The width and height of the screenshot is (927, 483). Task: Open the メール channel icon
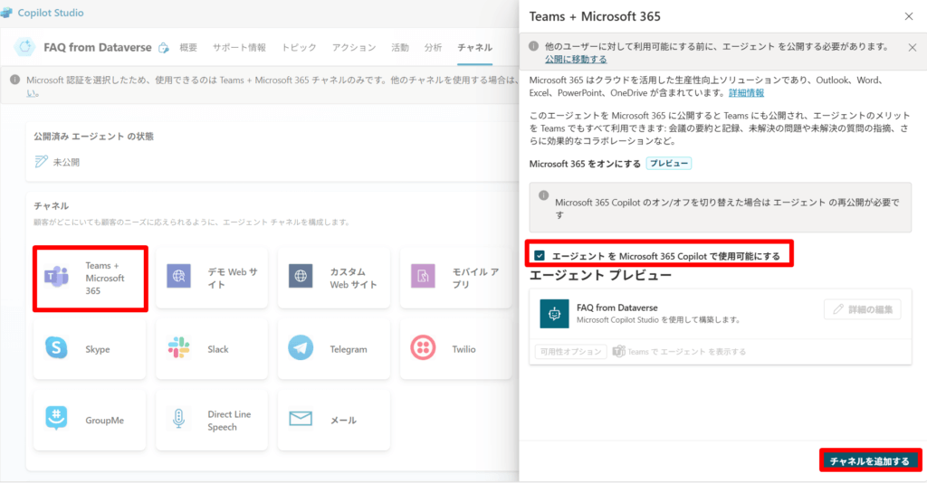[x=301, y=420]
